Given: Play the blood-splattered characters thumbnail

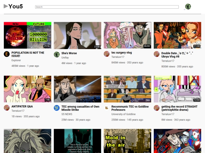Looking at the screenshot, I should pyautogui.click(x=177, y=141).
